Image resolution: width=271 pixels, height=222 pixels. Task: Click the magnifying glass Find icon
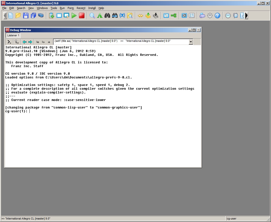coord(92,16)
